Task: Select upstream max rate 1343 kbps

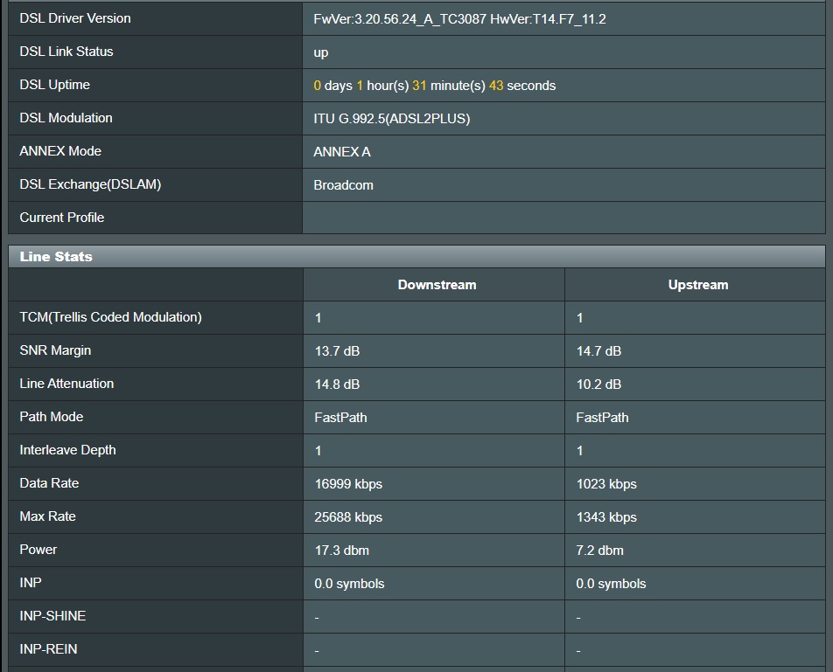Action: (x=606, y=517)
